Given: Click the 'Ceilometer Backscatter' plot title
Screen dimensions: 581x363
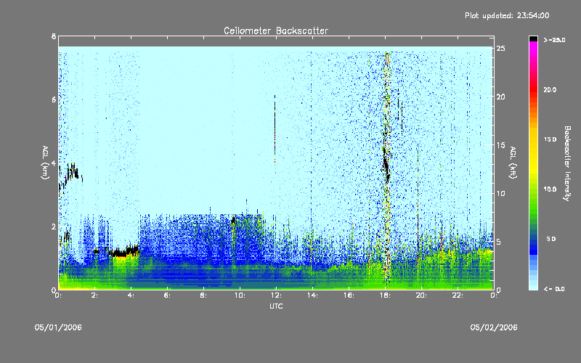Looking at the screenshot, I should point(276,30).
